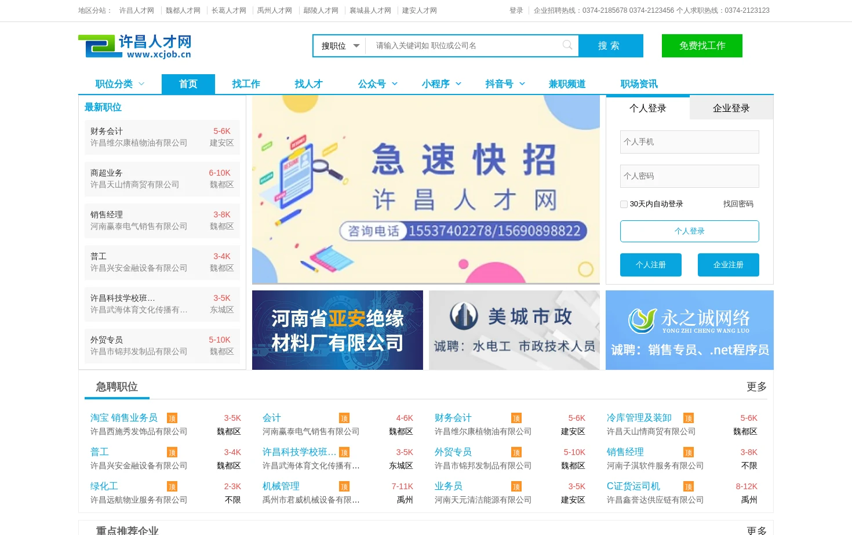Click the 搜索 button
The height and width of the screenshot is (535, 852).
pos(611,46)
